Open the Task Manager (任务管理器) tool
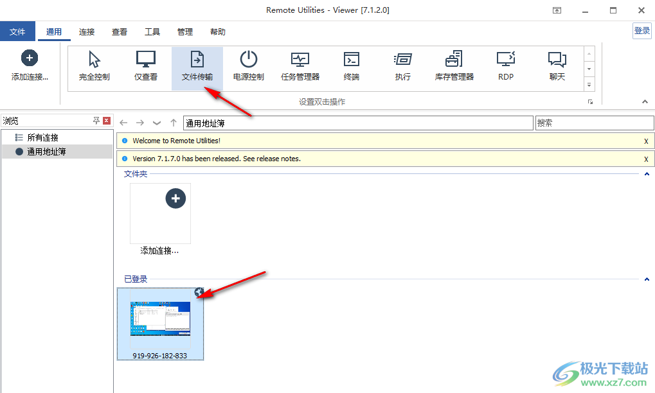The width and height of the screenshot is (655, 393). pos(300,67)
